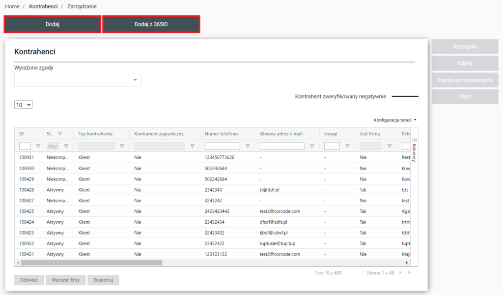
Task: Expand Konfiguracja tabeli menu
Action: (x=395, y=120)
